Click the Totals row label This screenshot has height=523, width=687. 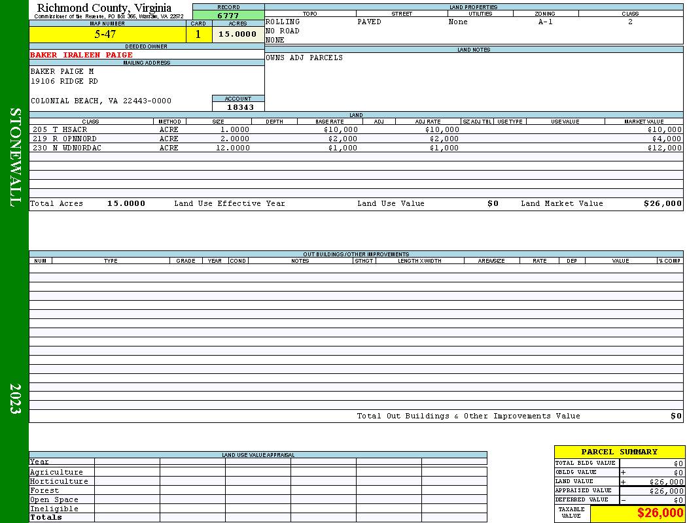(46, 517)
